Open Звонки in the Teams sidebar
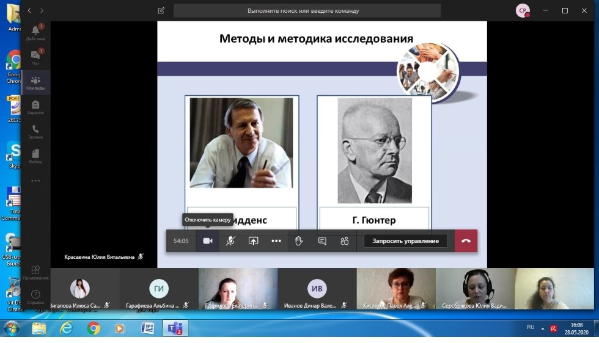Image resolution: width=599 pixels, height=343 pixels. [35, 131]
